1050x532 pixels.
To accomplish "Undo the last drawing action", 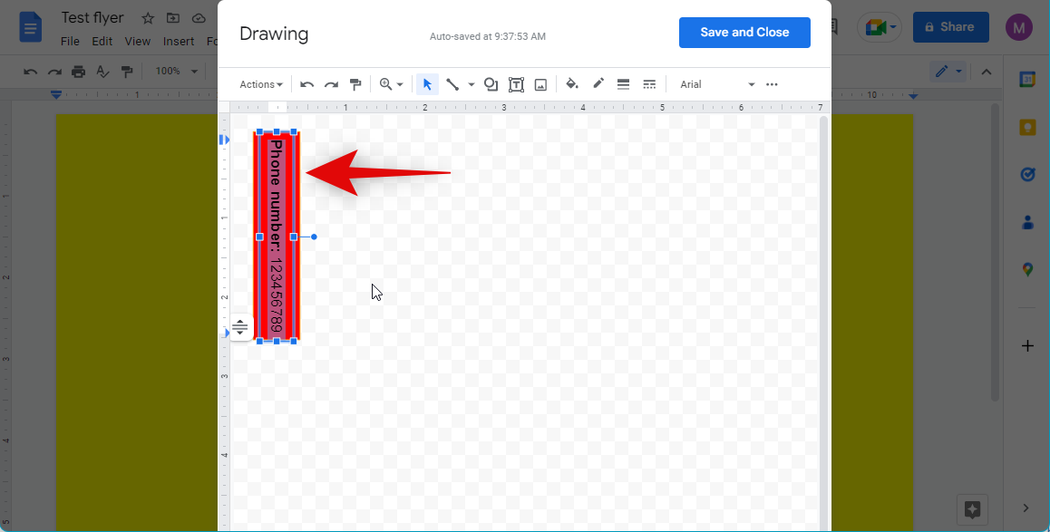I will (307, 84).
